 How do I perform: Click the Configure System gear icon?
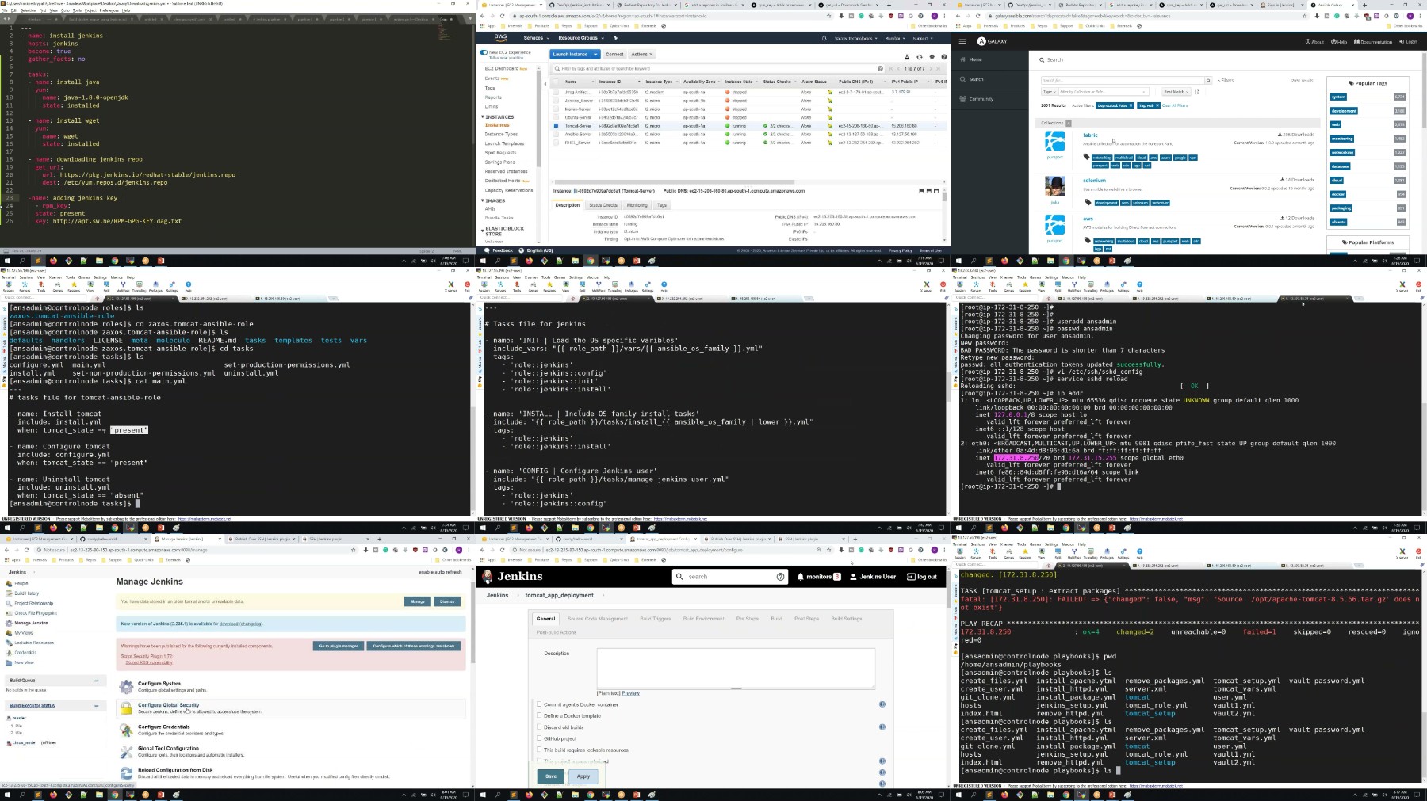[126, 686]
